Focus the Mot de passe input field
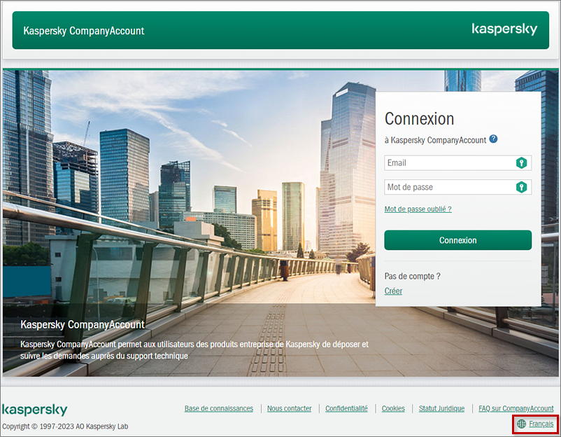This screenshot has width=561, height=437. click(x=457, y=187)
